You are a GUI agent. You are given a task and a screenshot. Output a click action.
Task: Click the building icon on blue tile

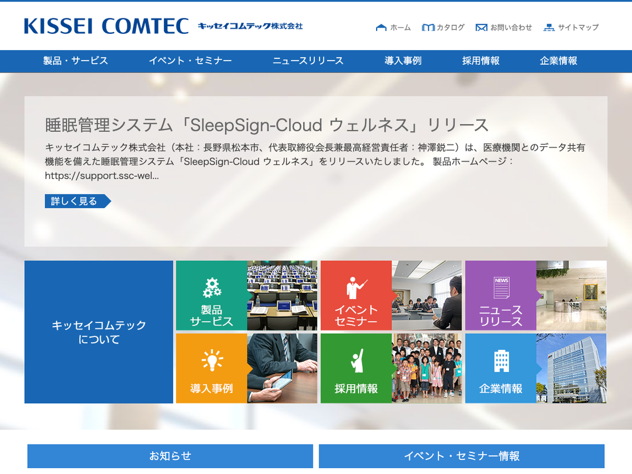501,361
